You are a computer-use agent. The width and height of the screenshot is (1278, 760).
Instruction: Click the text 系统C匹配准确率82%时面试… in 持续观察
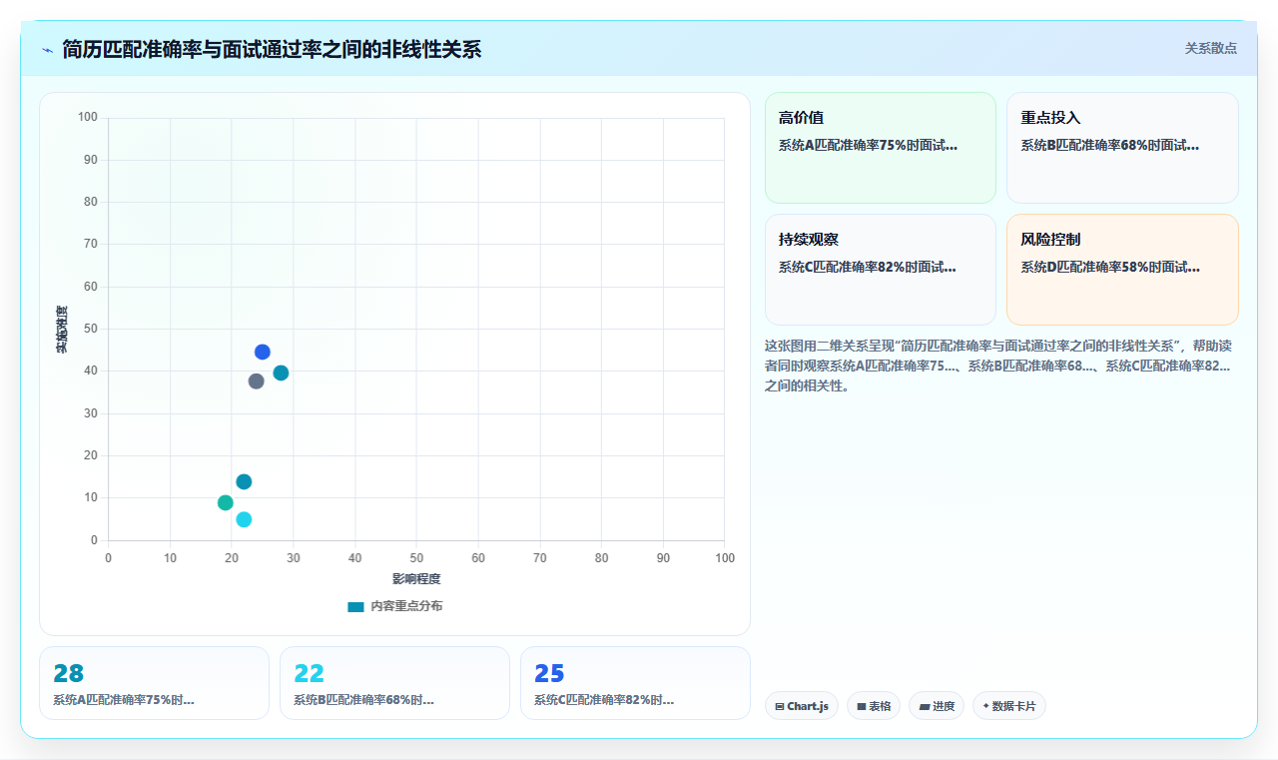(868, 267)
